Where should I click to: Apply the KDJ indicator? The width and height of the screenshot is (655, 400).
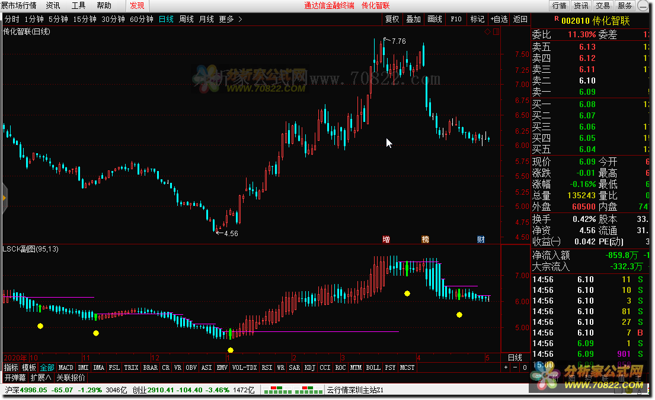pyautogui.click(x=310, y=367)
